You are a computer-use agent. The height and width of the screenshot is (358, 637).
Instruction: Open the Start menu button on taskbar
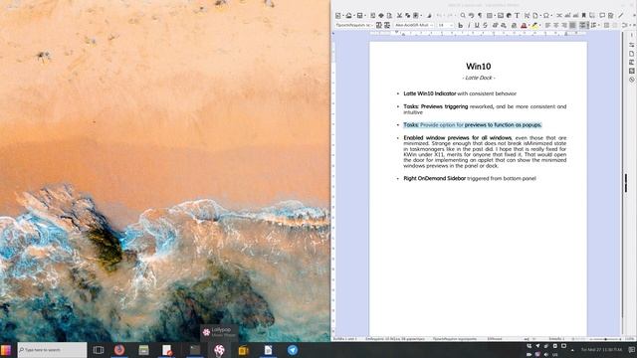pos(6,350)
